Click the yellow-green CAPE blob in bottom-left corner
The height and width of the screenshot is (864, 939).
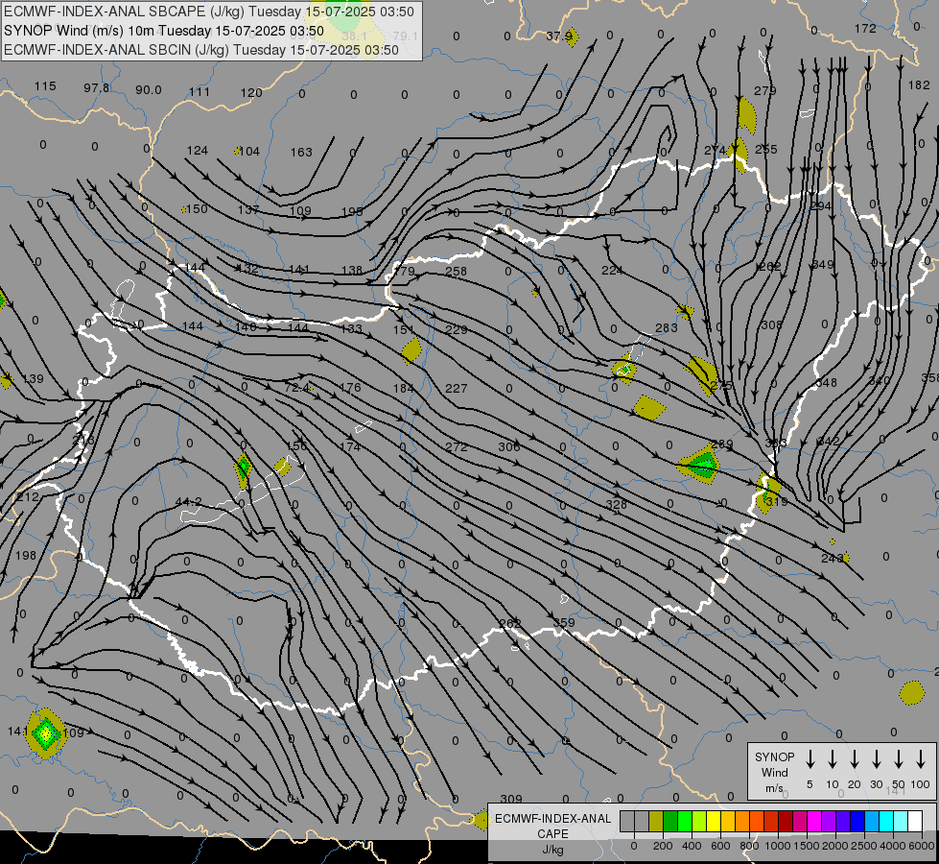45,733
